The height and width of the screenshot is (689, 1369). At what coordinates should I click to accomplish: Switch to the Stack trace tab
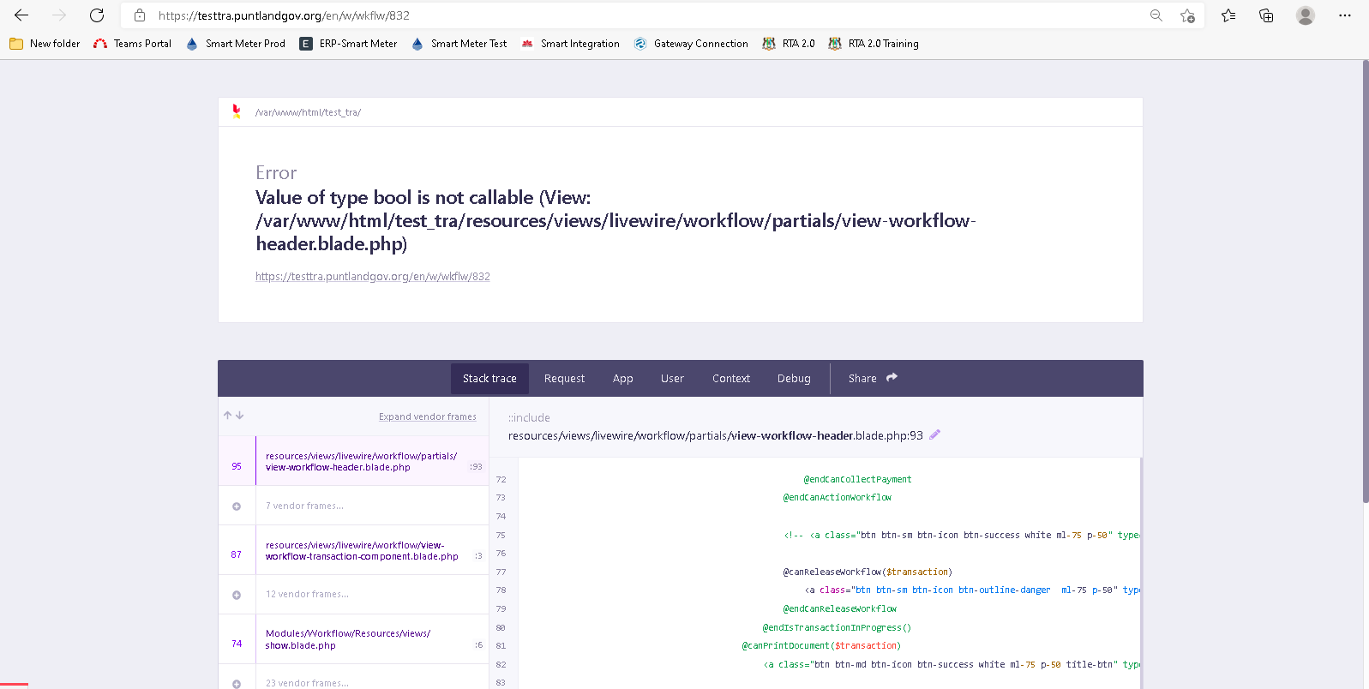tap(489, 378)
